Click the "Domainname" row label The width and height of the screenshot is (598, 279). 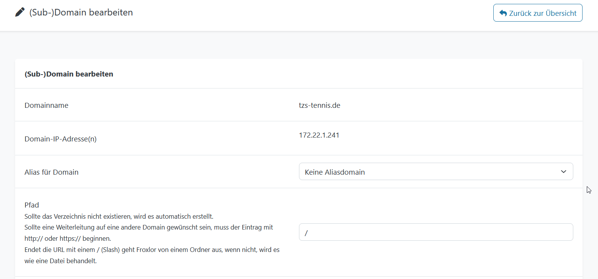(46, 105)
